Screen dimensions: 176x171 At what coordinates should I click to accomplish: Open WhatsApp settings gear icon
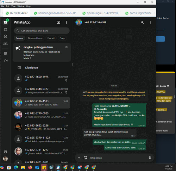point(5,152)
